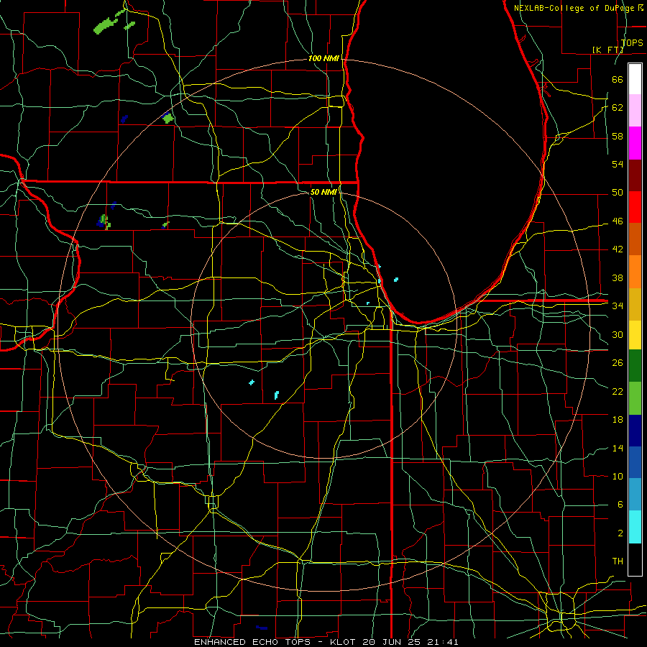Click the largest light green echo at upper left
Screen dimensions: 647x647
coord(106,24)
